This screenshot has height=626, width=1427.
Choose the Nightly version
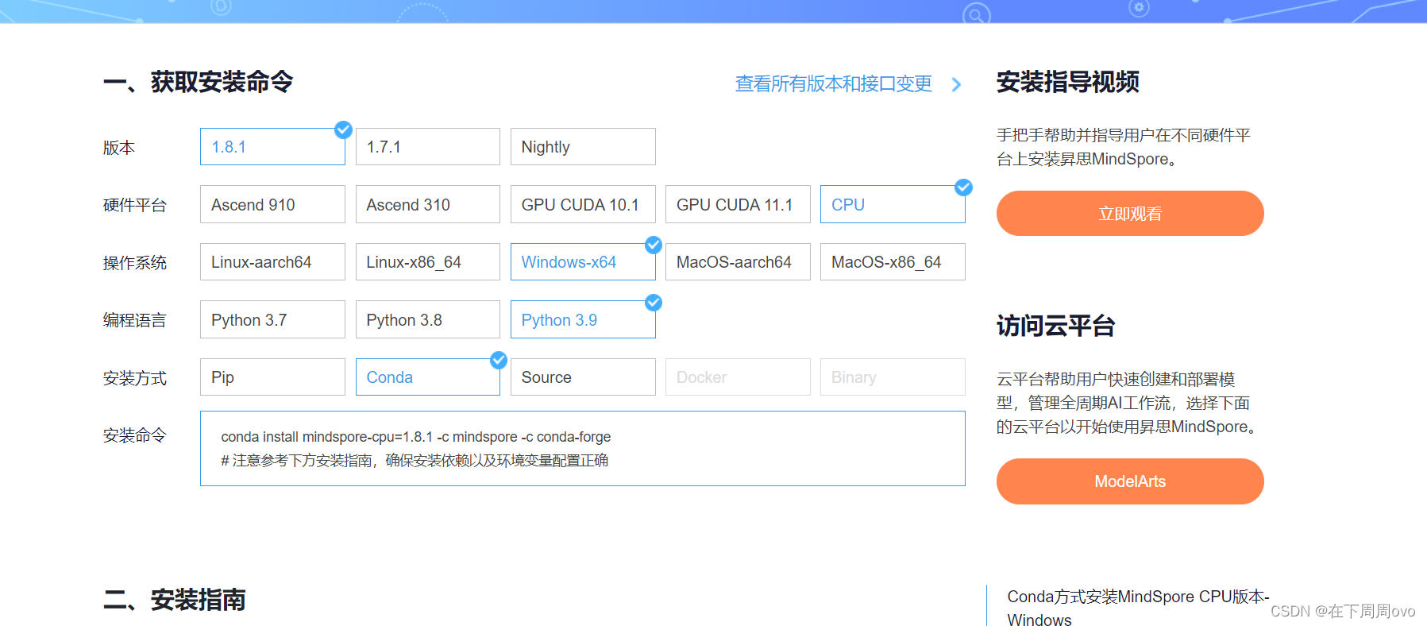[583, 147]
